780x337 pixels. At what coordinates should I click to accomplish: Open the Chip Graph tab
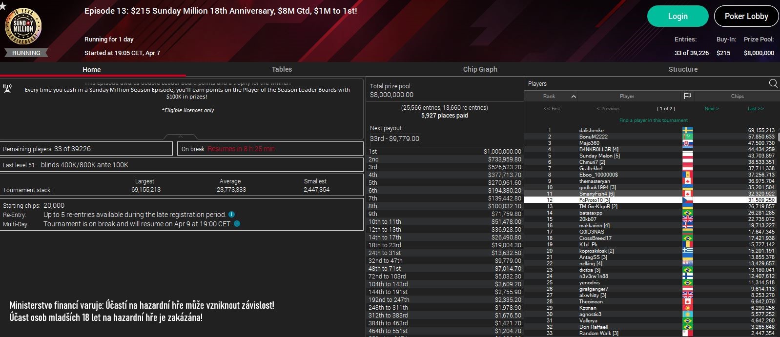480,69
